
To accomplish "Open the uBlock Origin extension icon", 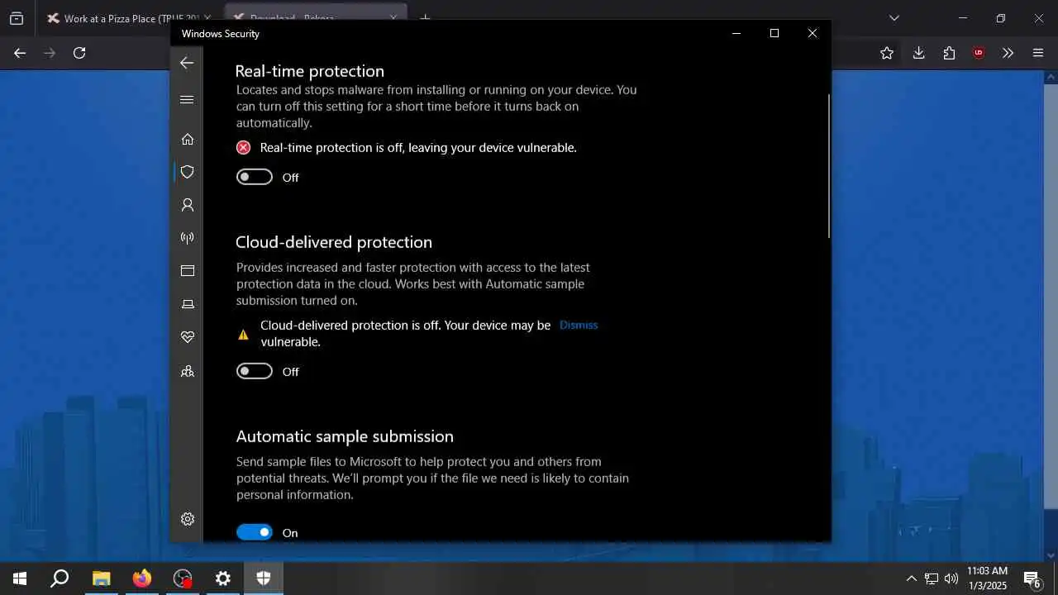I will coord(979,53).
